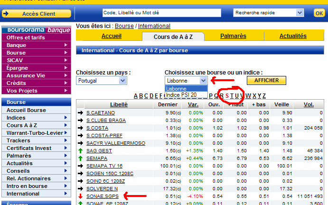Click the -4.10% variation value
Image resolution: width=328 pixels, height=205 pixels.
[x=195, y=196]
